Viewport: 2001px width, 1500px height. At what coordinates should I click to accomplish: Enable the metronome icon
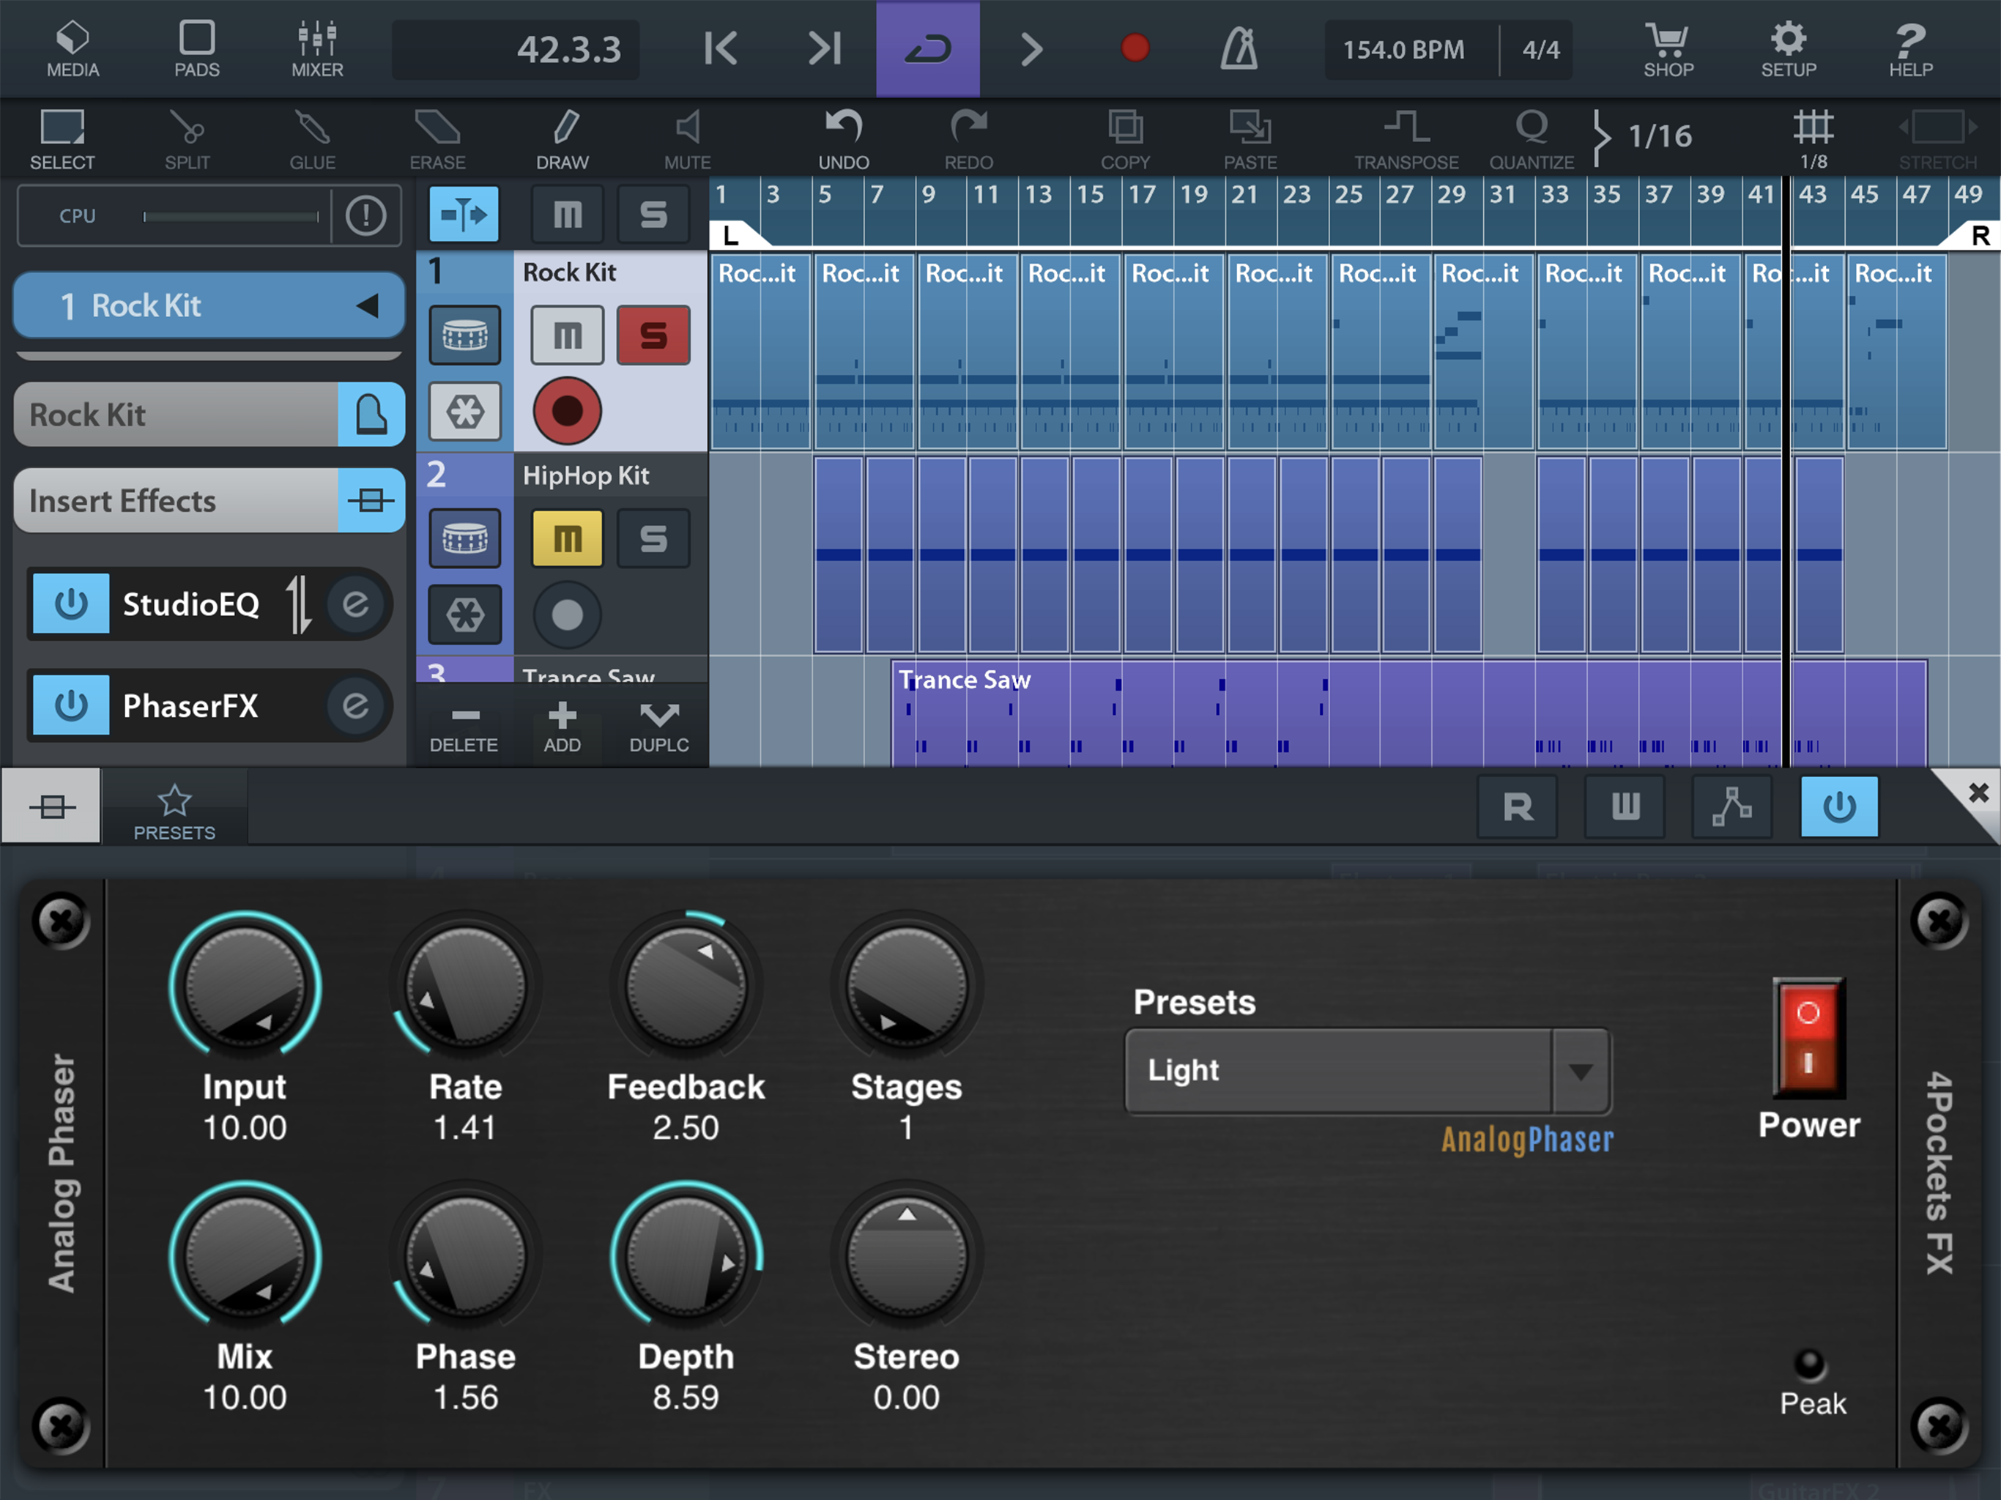click(x=1239, y=49)
